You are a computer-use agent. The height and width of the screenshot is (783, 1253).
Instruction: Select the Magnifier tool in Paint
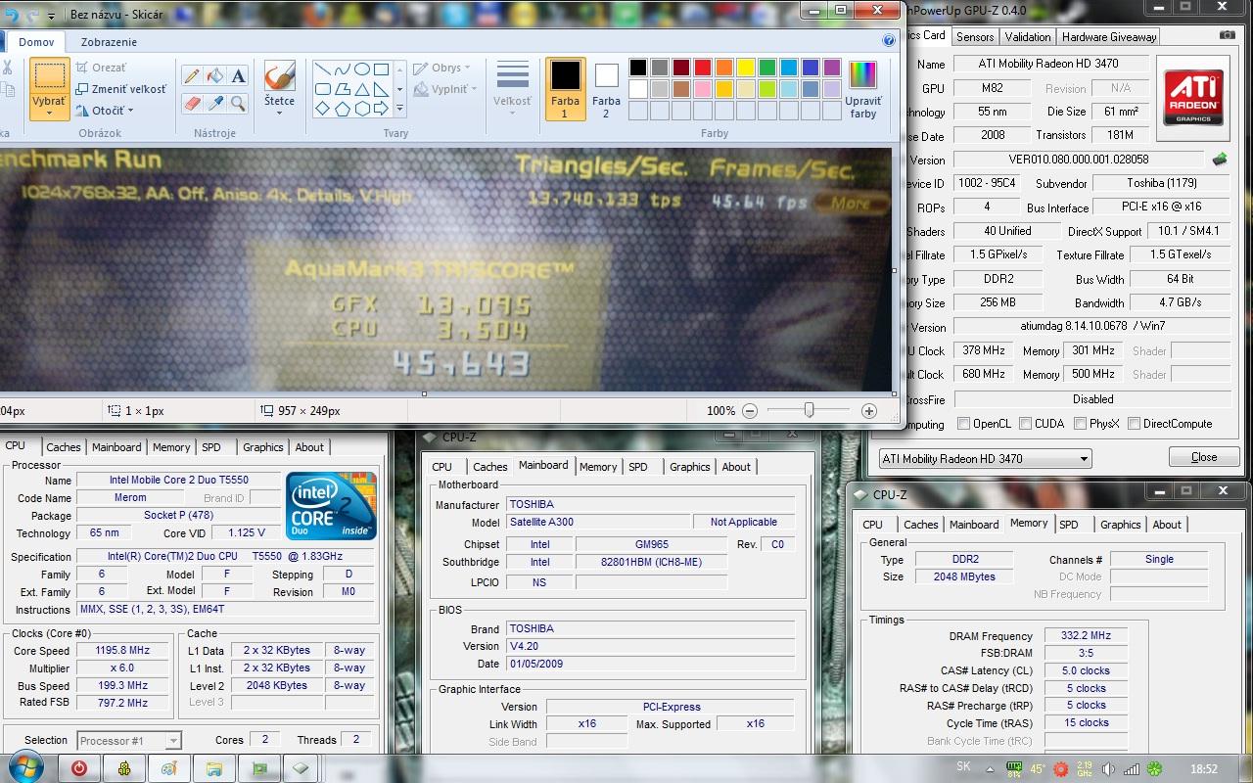[239, 102]
